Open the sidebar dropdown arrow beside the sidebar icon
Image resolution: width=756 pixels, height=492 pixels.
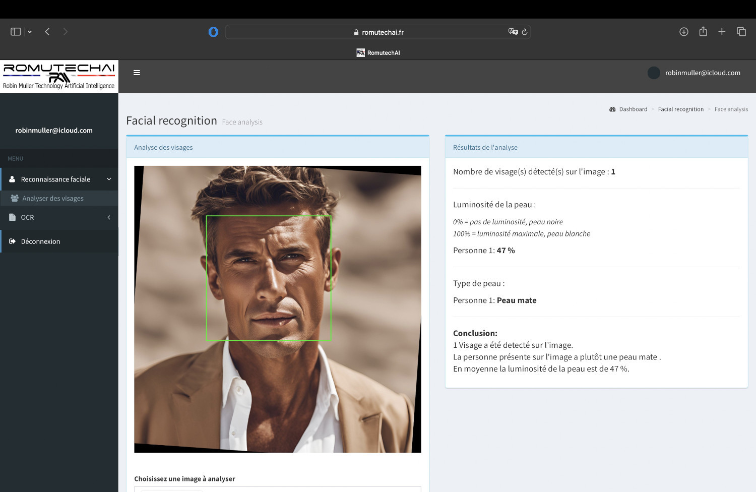pyautogui.click(x=30, y=32)
